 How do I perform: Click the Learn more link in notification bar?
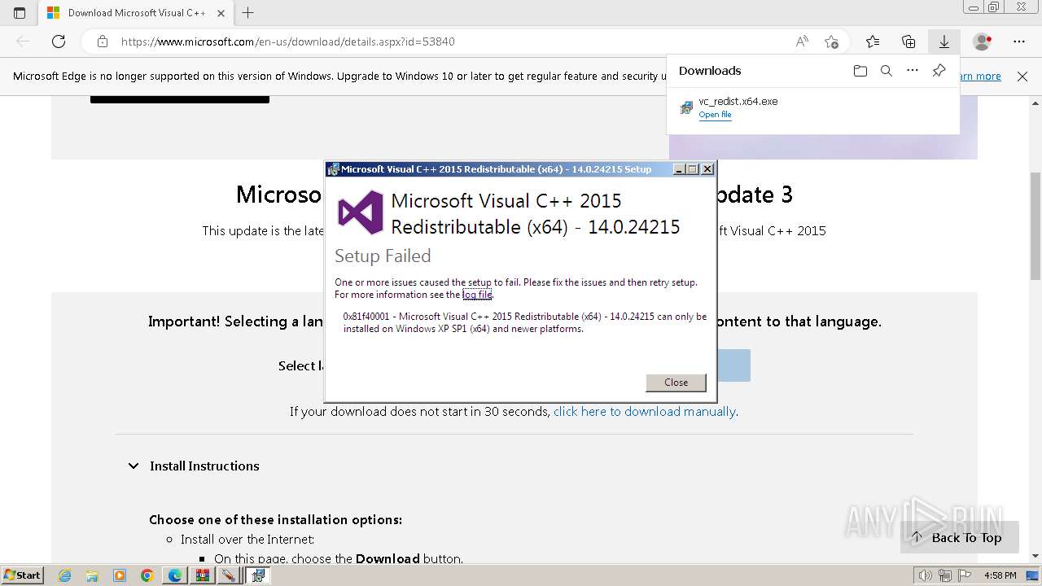pos(979,77)
